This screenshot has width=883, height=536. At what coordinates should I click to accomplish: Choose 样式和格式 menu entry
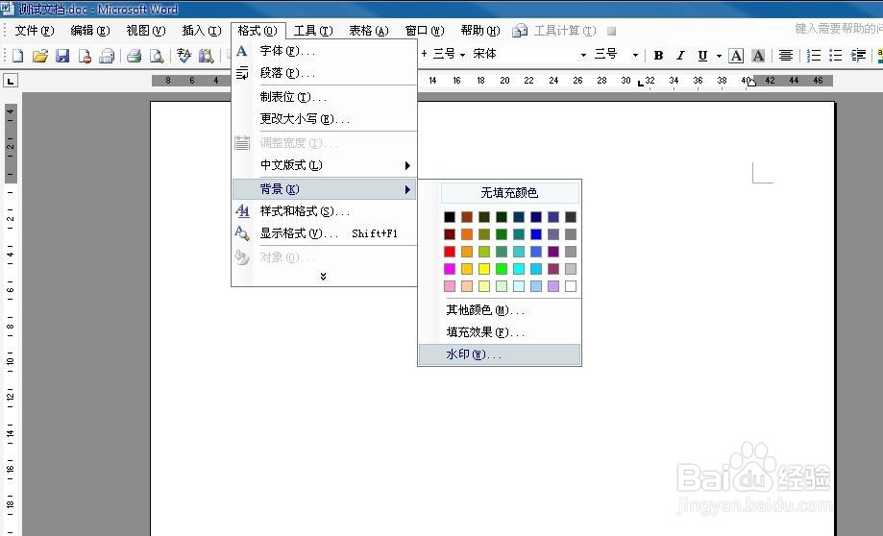325,211
